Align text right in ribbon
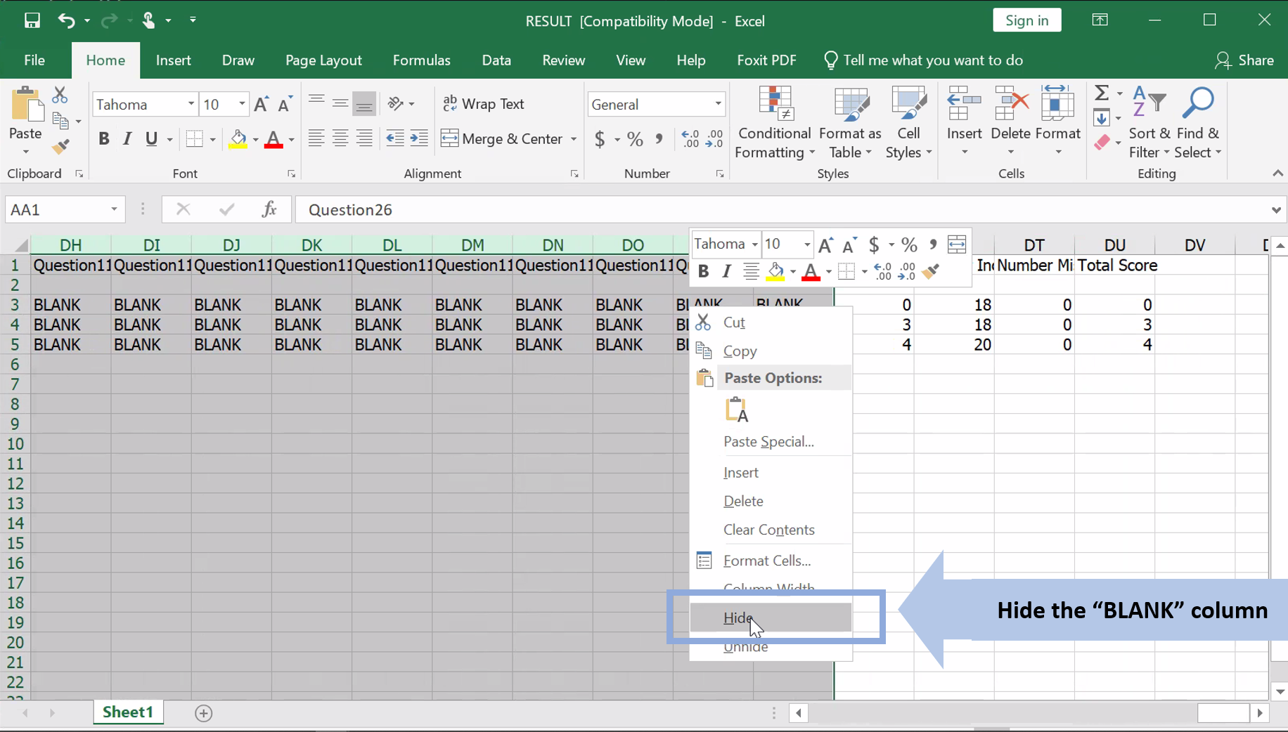This screenshot has width=1288, height=732. click(364, 138)
